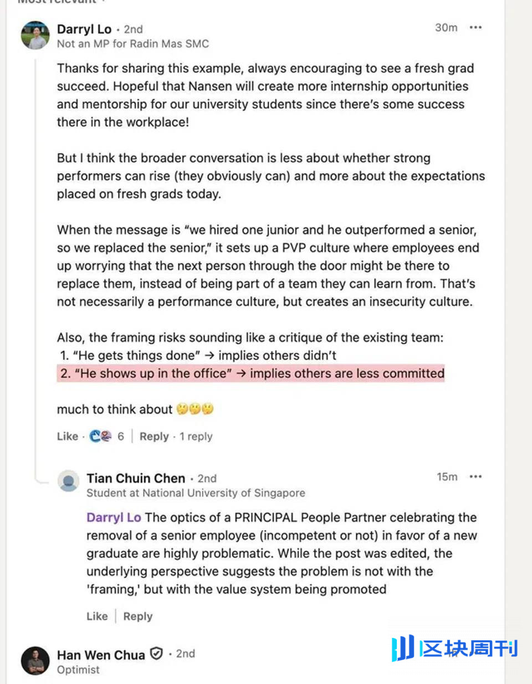Click the reaction count of 6
The width and height of the screenshot is (532, 684).
(121, 436)
